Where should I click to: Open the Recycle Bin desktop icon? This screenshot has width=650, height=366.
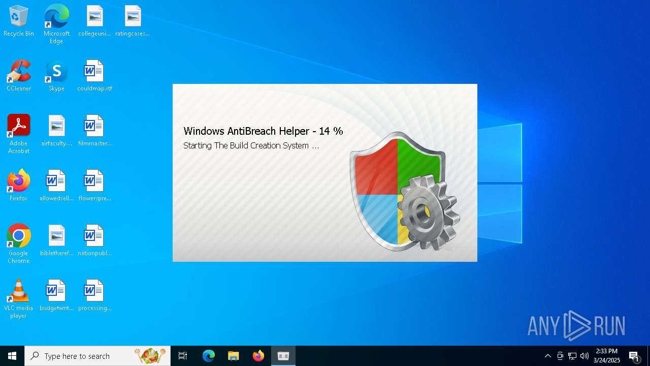pos(19,21)
